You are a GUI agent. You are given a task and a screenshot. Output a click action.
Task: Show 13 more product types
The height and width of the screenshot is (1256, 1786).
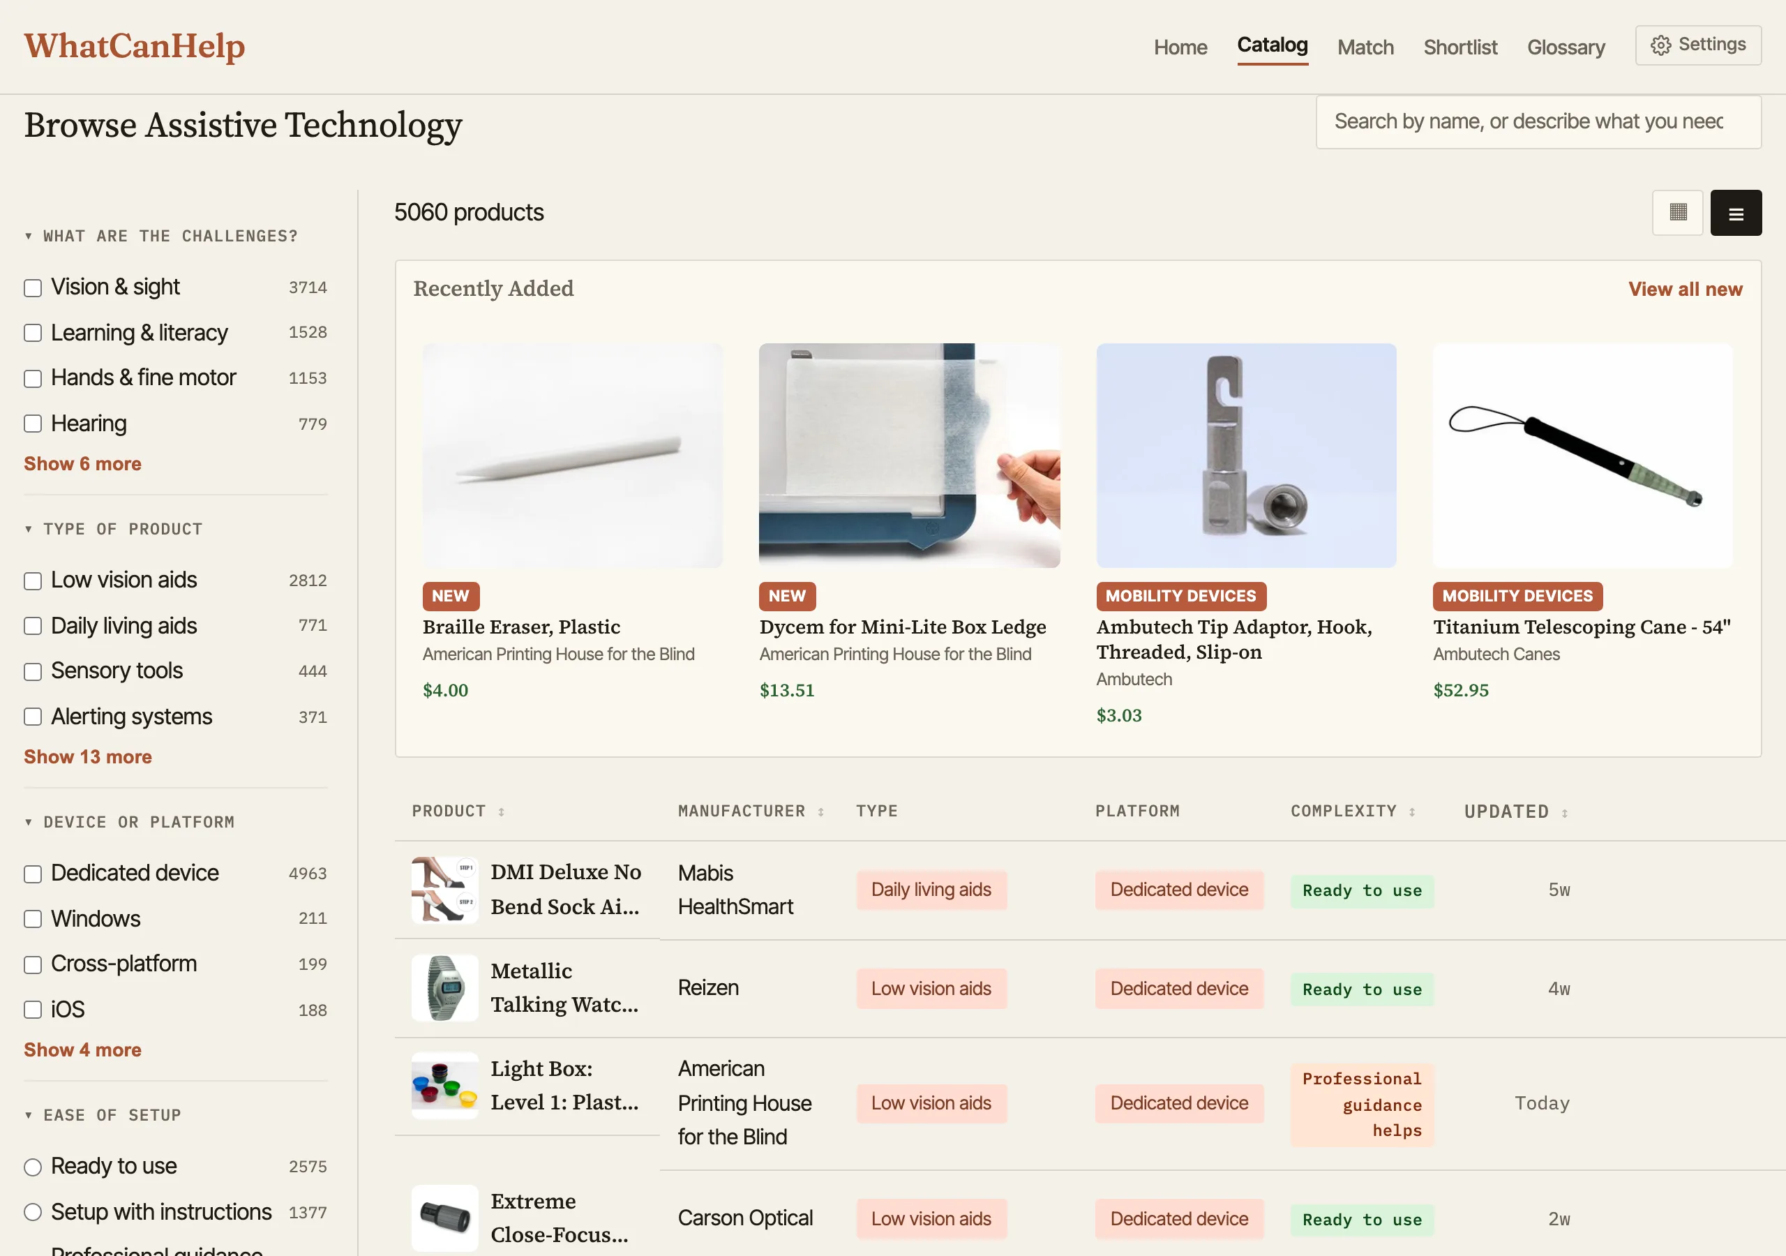tap(88, 757)
